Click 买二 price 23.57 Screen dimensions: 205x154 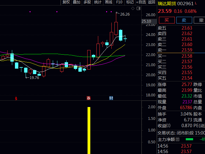click(x=187, y=62)
